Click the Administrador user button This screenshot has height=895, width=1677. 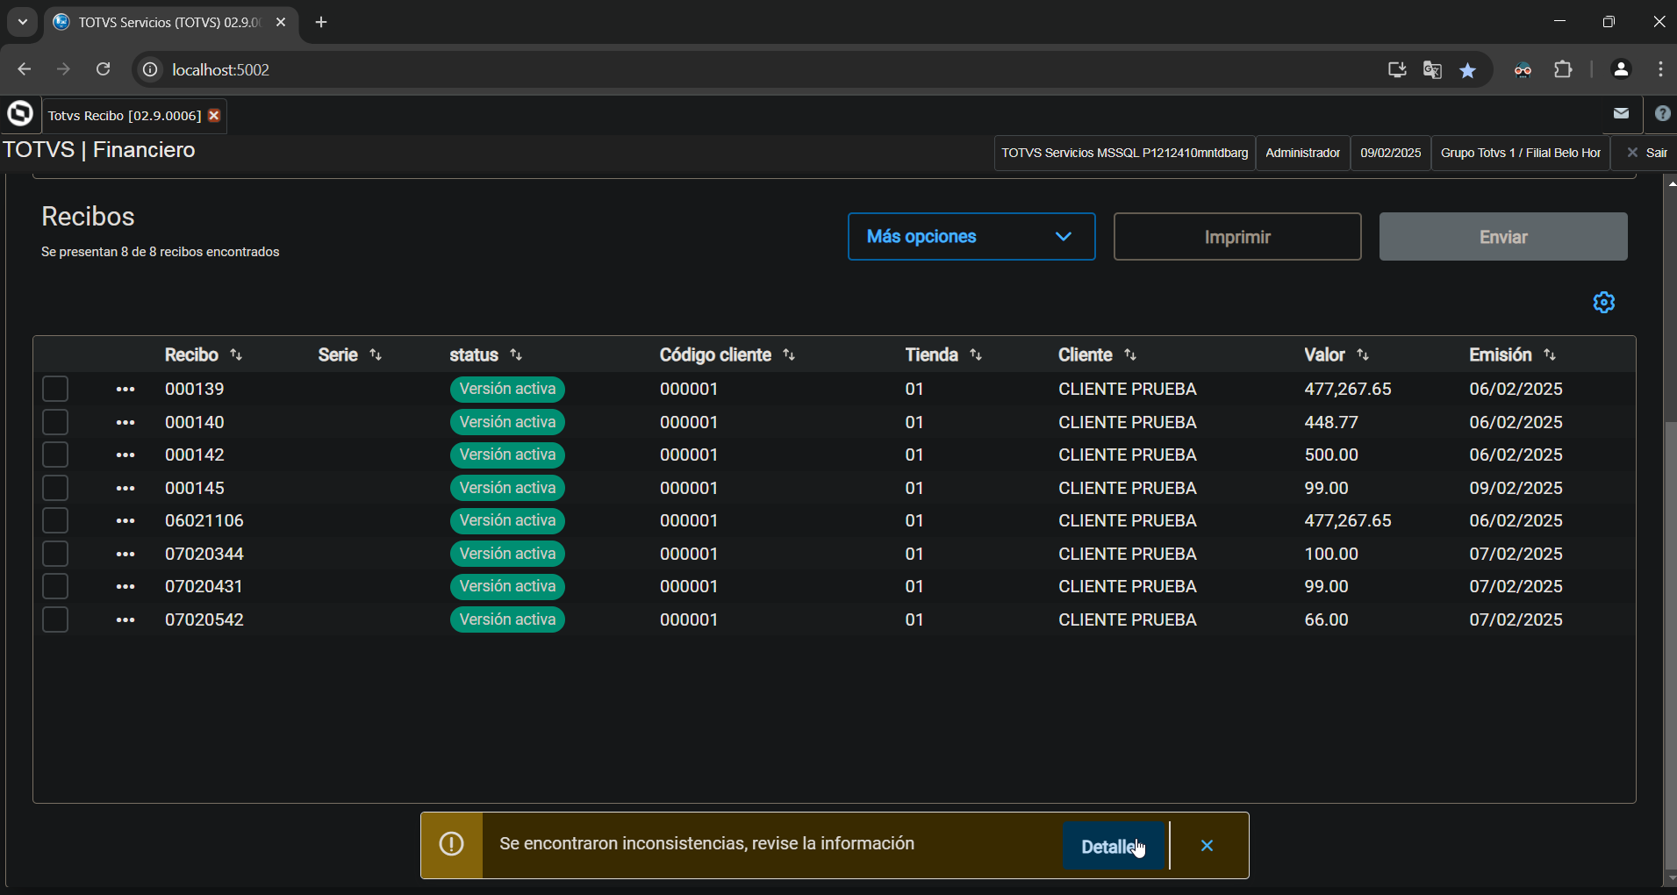point(1302,153)
